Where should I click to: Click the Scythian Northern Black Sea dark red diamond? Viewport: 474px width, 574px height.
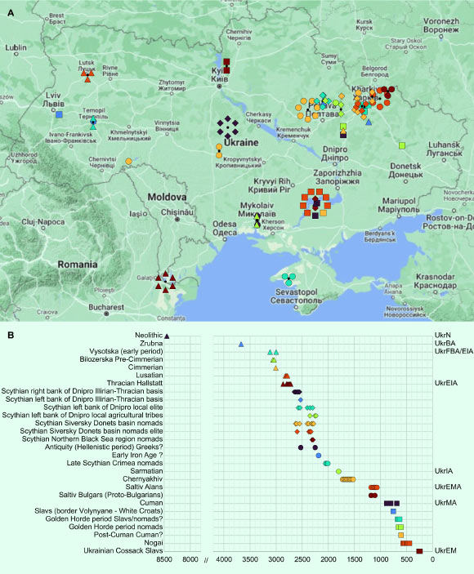click(312, 439)
